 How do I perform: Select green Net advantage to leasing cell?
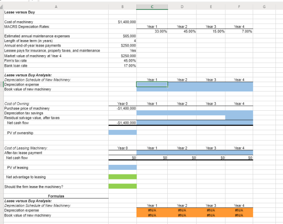tap(122, 177)
